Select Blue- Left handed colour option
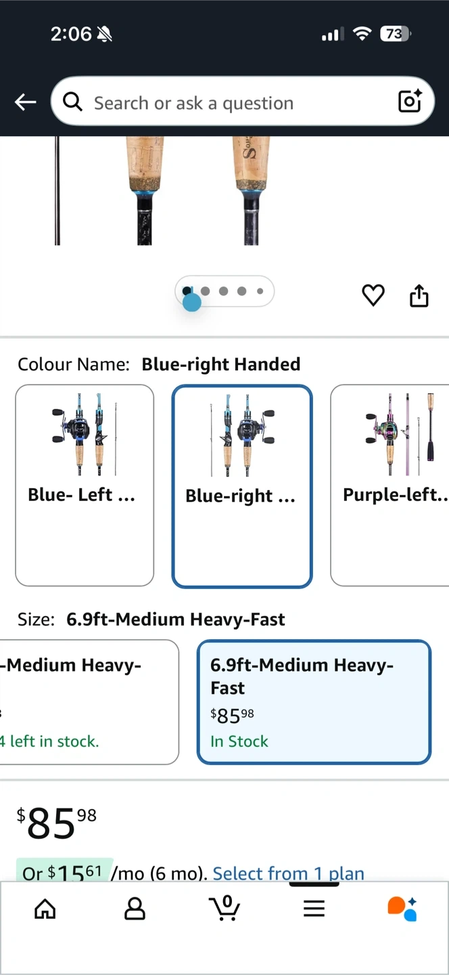The image size is (449, 975). pos(85,485)
